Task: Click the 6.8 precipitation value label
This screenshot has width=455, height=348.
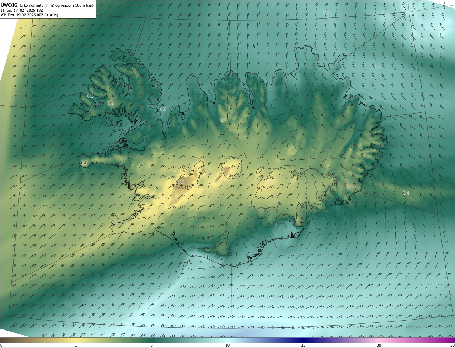Action: click(163, 109)
